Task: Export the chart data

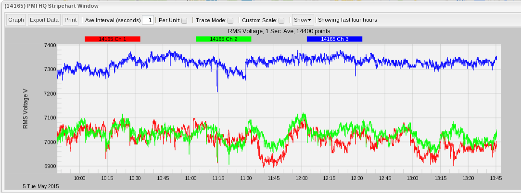Action: coord(44,20)
